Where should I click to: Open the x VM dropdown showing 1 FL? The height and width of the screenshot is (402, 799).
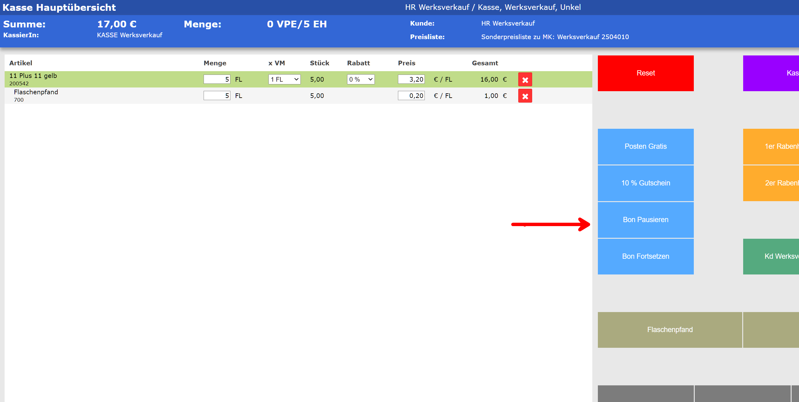tap(284, 79)
